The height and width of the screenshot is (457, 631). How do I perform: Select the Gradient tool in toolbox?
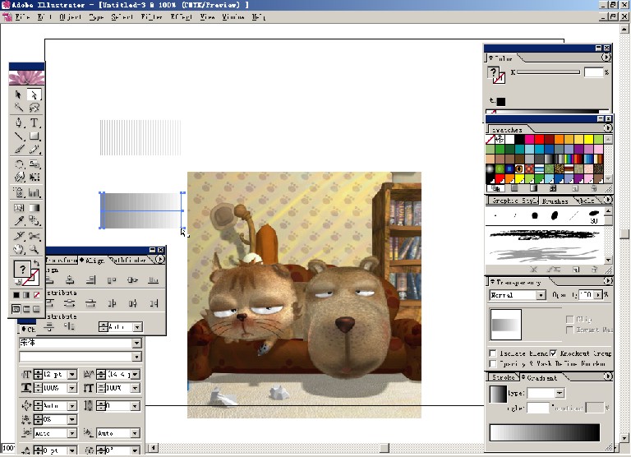(x=35, y=208)
